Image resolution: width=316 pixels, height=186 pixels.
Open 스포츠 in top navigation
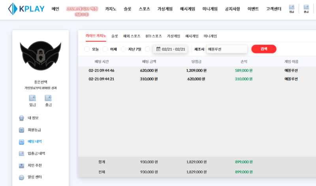144,9
